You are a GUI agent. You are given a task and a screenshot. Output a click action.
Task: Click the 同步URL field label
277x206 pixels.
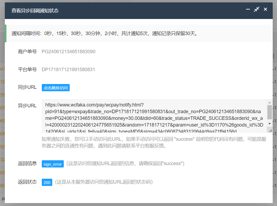pos(27,87)
